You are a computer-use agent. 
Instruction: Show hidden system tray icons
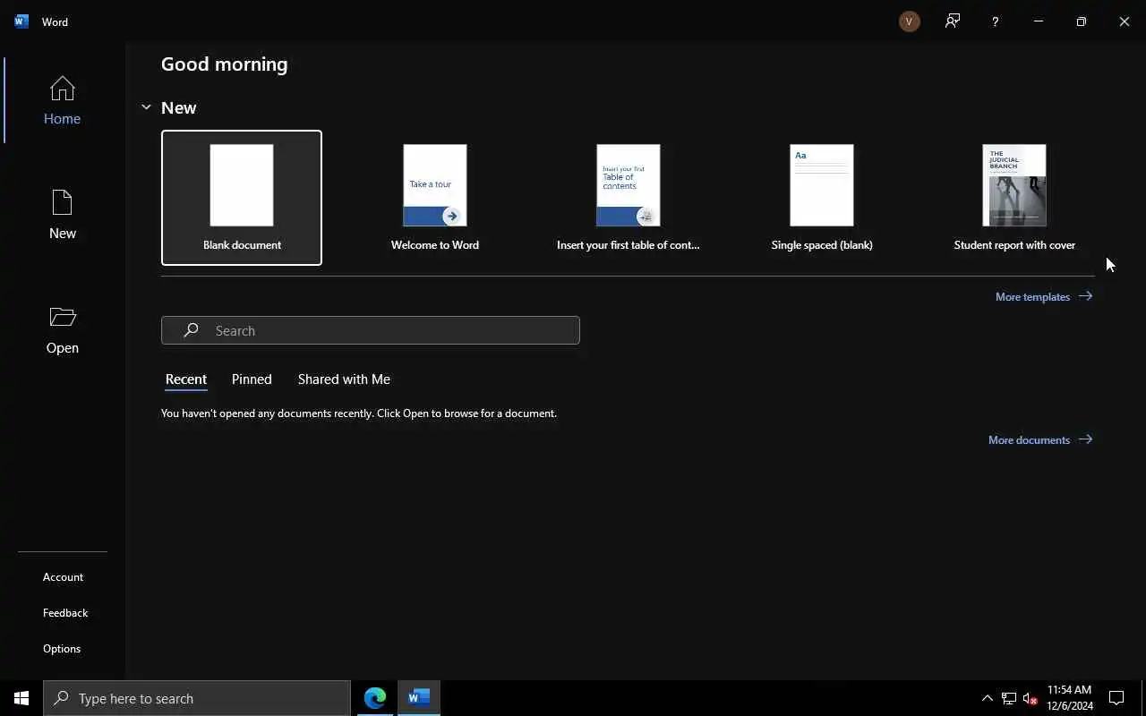tap(988, 698)
